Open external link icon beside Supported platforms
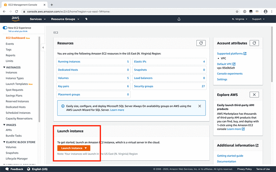 (x=245, y=54)
